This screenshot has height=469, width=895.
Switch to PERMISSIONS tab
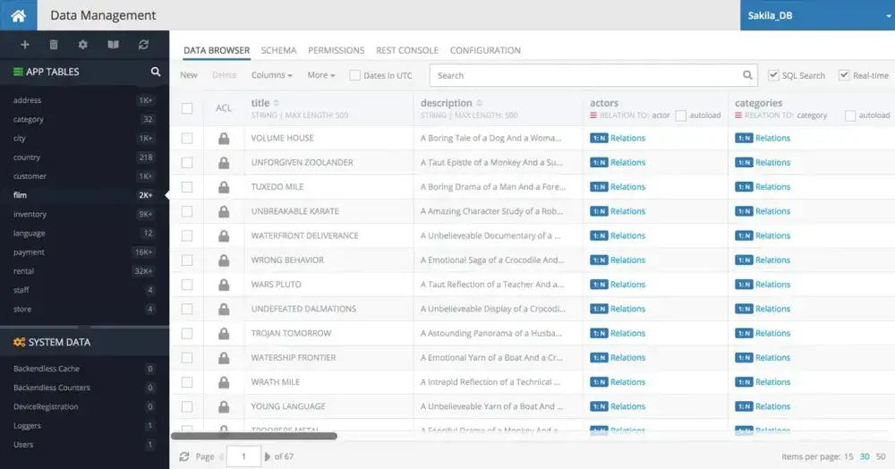pyautogui.click(x=337, y=50)
